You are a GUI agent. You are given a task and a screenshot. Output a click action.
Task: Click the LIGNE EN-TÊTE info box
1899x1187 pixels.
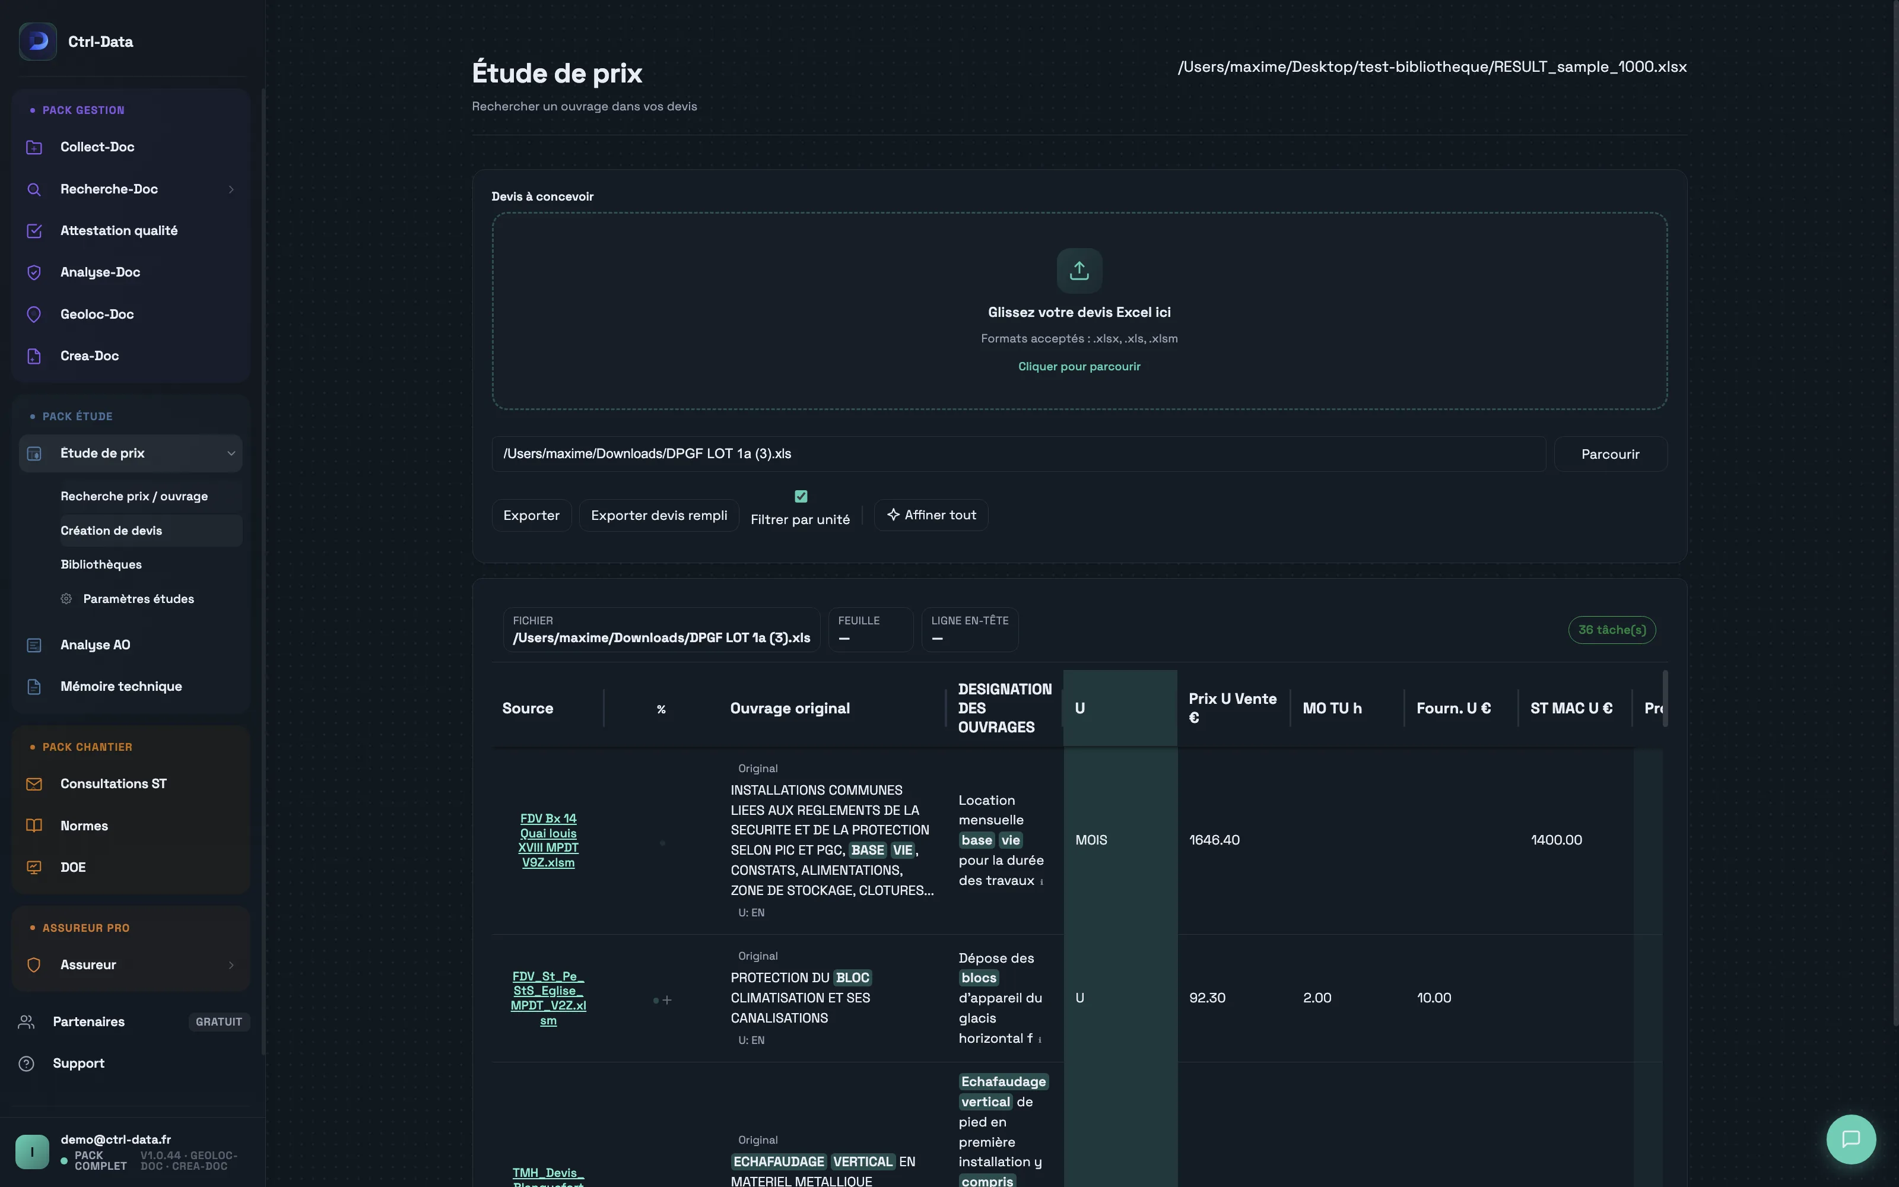(x=969, y=630)
